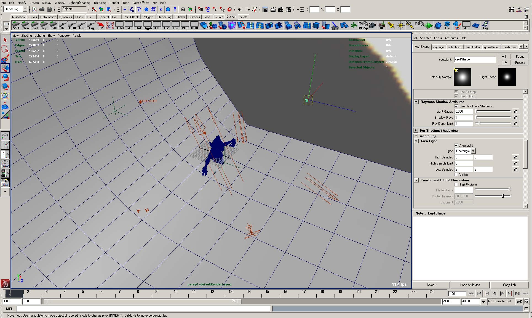Click the SSA shelf button
The width and height of the screenshot is (532, 318).
pos(16,26)
